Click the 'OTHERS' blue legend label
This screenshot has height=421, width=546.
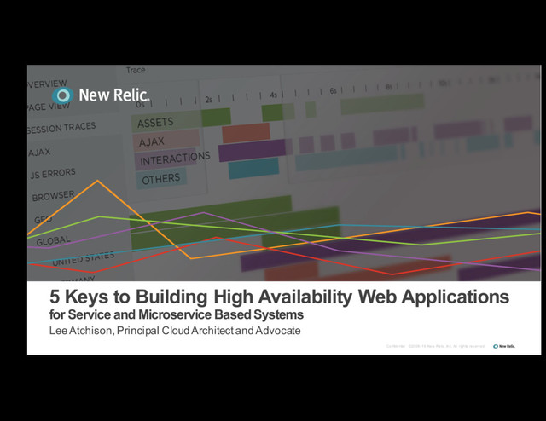click(161, 179)
